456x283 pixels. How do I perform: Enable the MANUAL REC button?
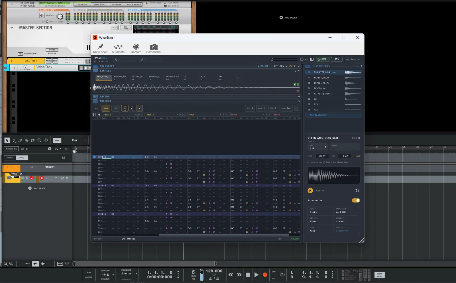[11, 149]
